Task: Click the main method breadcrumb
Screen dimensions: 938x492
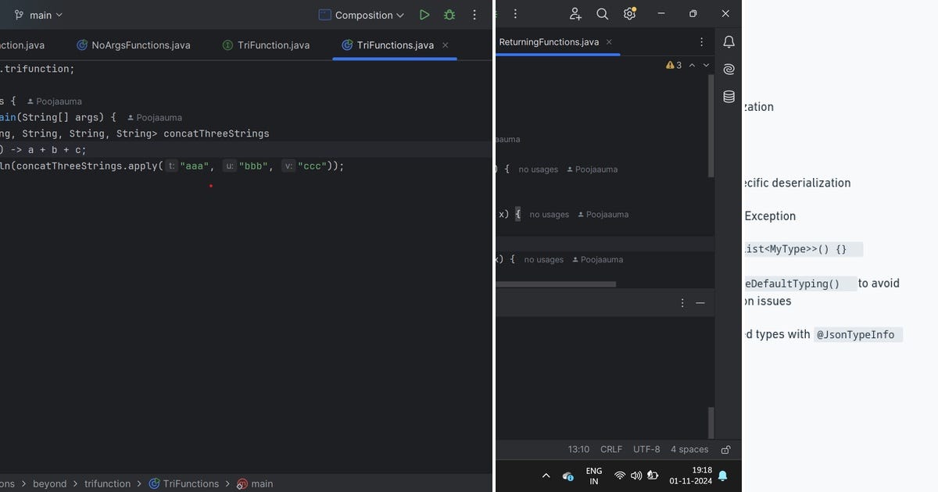Action: coord(255,483)
